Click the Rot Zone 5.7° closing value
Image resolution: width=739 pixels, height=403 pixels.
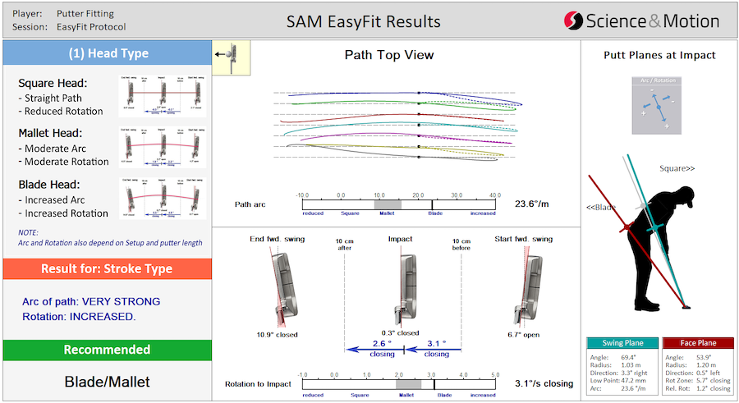point(714,380)
